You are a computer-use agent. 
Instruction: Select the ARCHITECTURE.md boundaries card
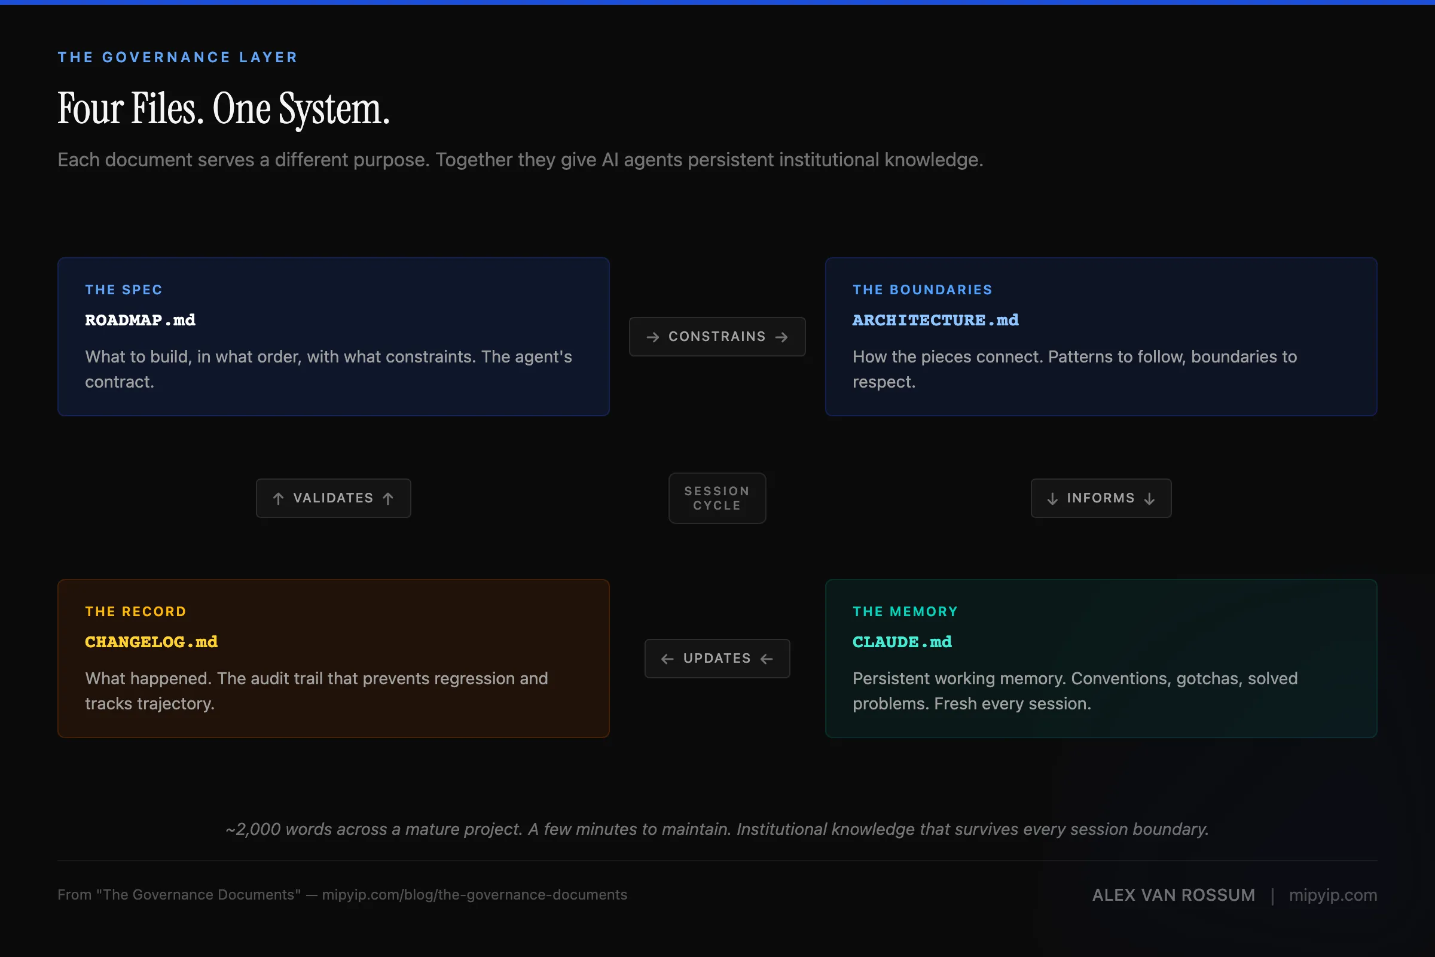pos(1101,336)
